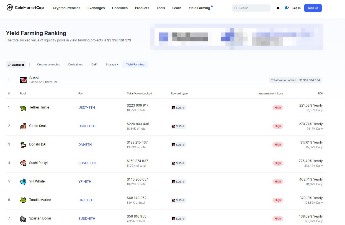This screenshot has height=225, width=345.
Task: Open the SUSHI-ETH pair link
Action: [x=87, y=163]
